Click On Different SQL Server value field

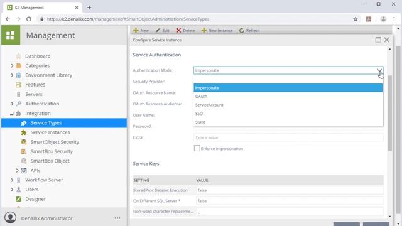[x=290, y=201]
